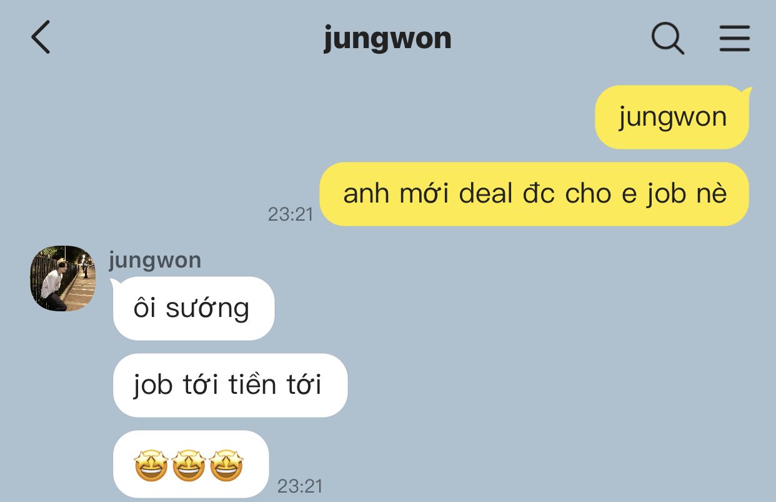Tap the "anh mới deal đc" message bubble

[534, 194]
